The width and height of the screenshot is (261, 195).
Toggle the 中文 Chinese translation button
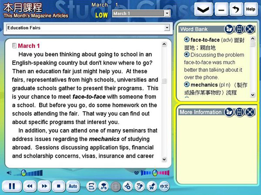pyautogui.click(x=164, y=186)
